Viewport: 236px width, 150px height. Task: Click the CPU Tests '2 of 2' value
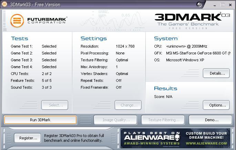pos(47,74)
